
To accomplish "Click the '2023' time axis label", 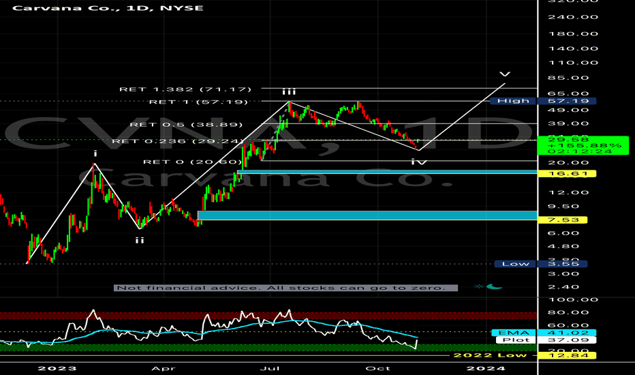I will coord(57,368).
